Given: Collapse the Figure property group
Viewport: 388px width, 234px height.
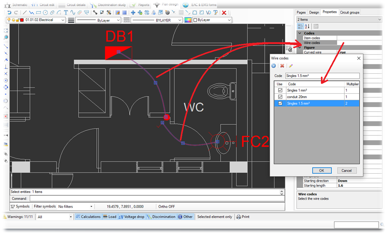Looking at the screenshot, I should [x=300, y=47].
